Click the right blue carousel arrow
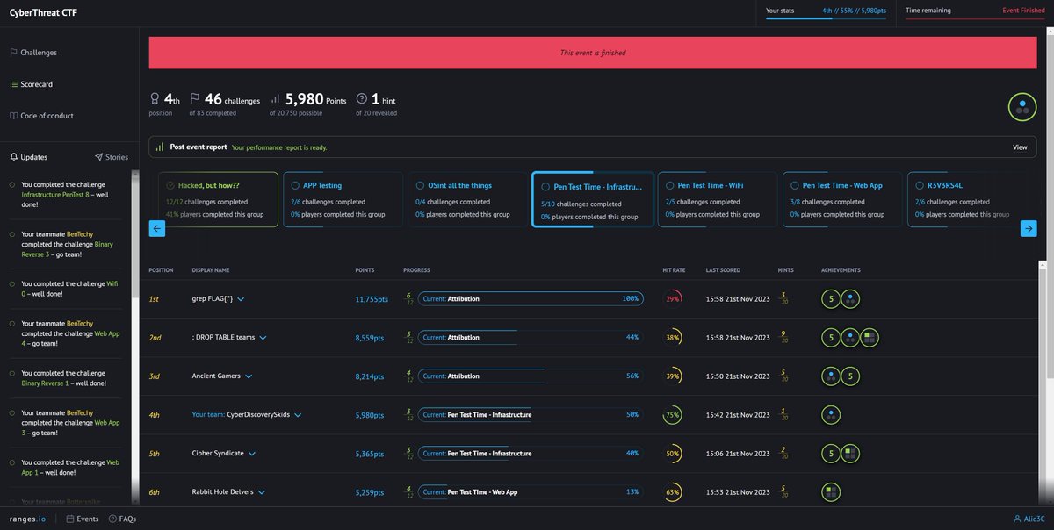 point(1029,228)
